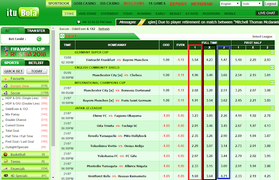Image resolution: width=279 pixels, height=180 pixels.
Task: Select Outright/Specials market
Action: [x=17, y=147]
